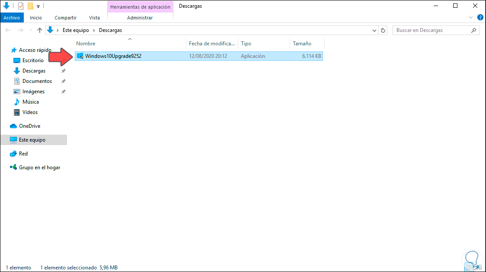Viewport: 486px width, 272px height.
Task: Select OneDrive in the navigation pane
Action: 29,126
